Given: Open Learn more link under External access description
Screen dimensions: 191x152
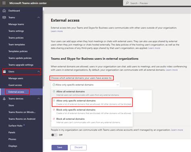Looking at the screenshot, I should coord(57,31).
